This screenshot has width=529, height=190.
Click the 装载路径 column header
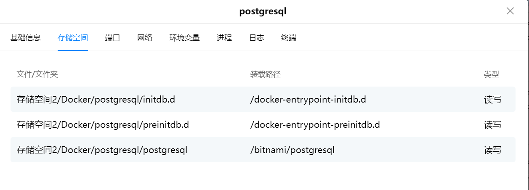[265, 74]
